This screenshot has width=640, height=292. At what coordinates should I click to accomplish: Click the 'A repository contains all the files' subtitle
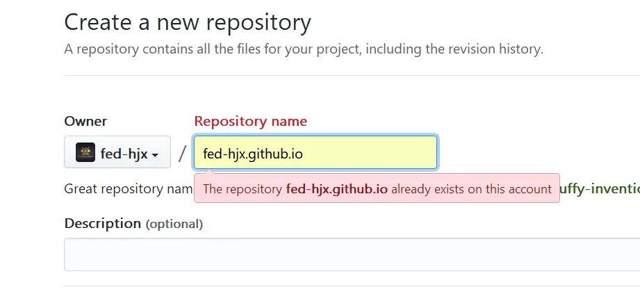coord(208,49)
